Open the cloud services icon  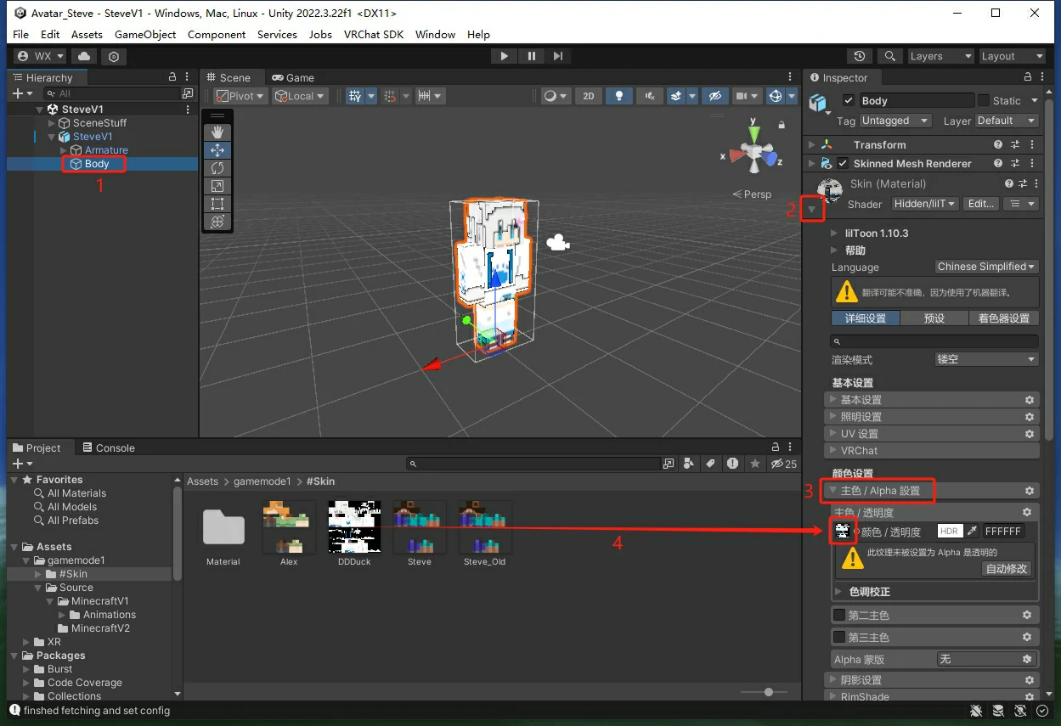click(x=84, y=56)
